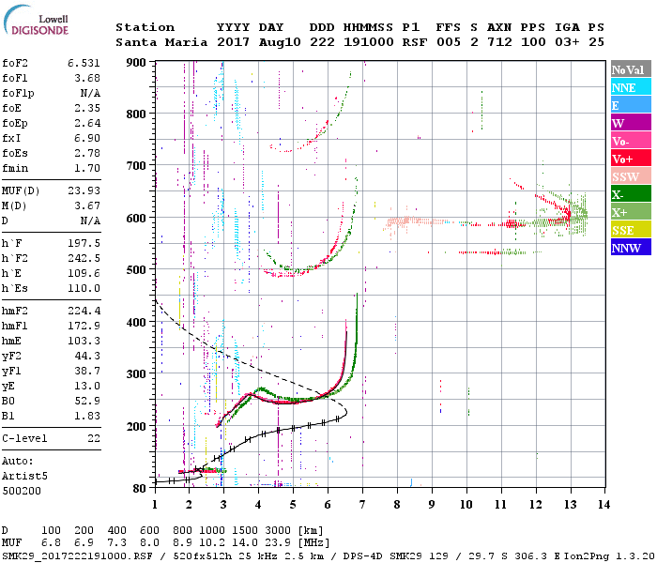Viewport: 657px width, 563px height.
Task: Click the AXN value 712
Action: coord(499,42)
